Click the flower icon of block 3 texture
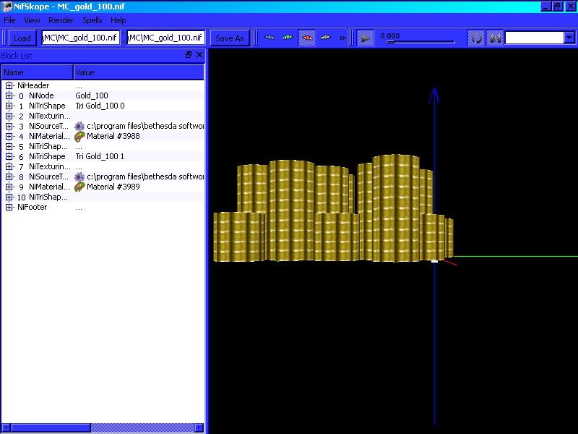The width and height of the screenshot is (578, 434). click(79, 126)
